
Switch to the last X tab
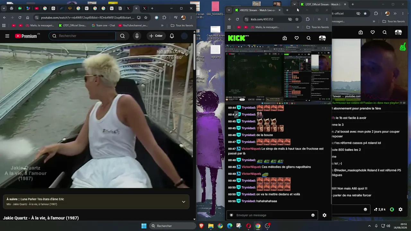point(145,8)
